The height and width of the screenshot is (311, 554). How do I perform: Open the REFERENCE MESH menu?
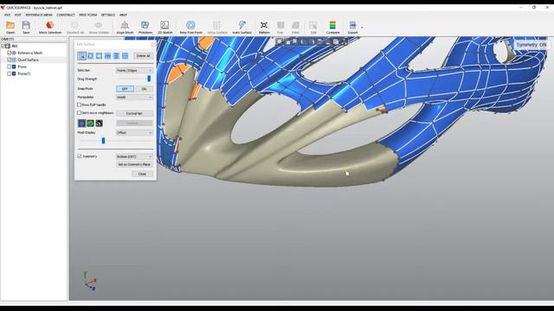pyautogui.click(x=39, y=15)
